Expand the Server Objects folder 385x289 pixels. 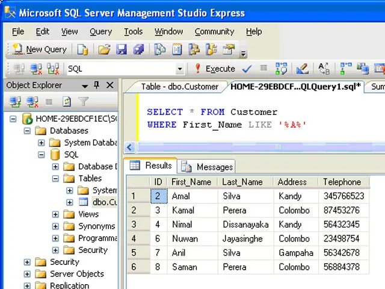coord(27,274)
